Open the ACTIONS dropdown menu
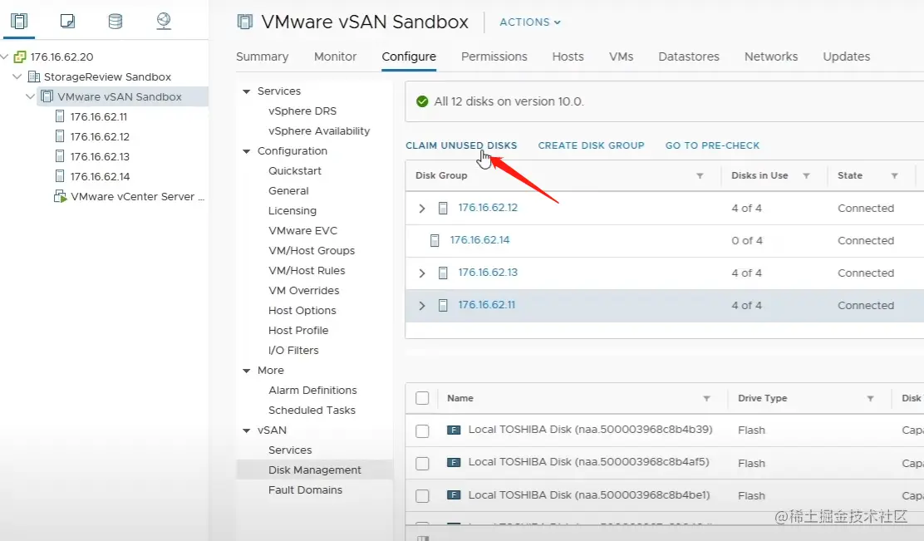 [x=530, y=22]
